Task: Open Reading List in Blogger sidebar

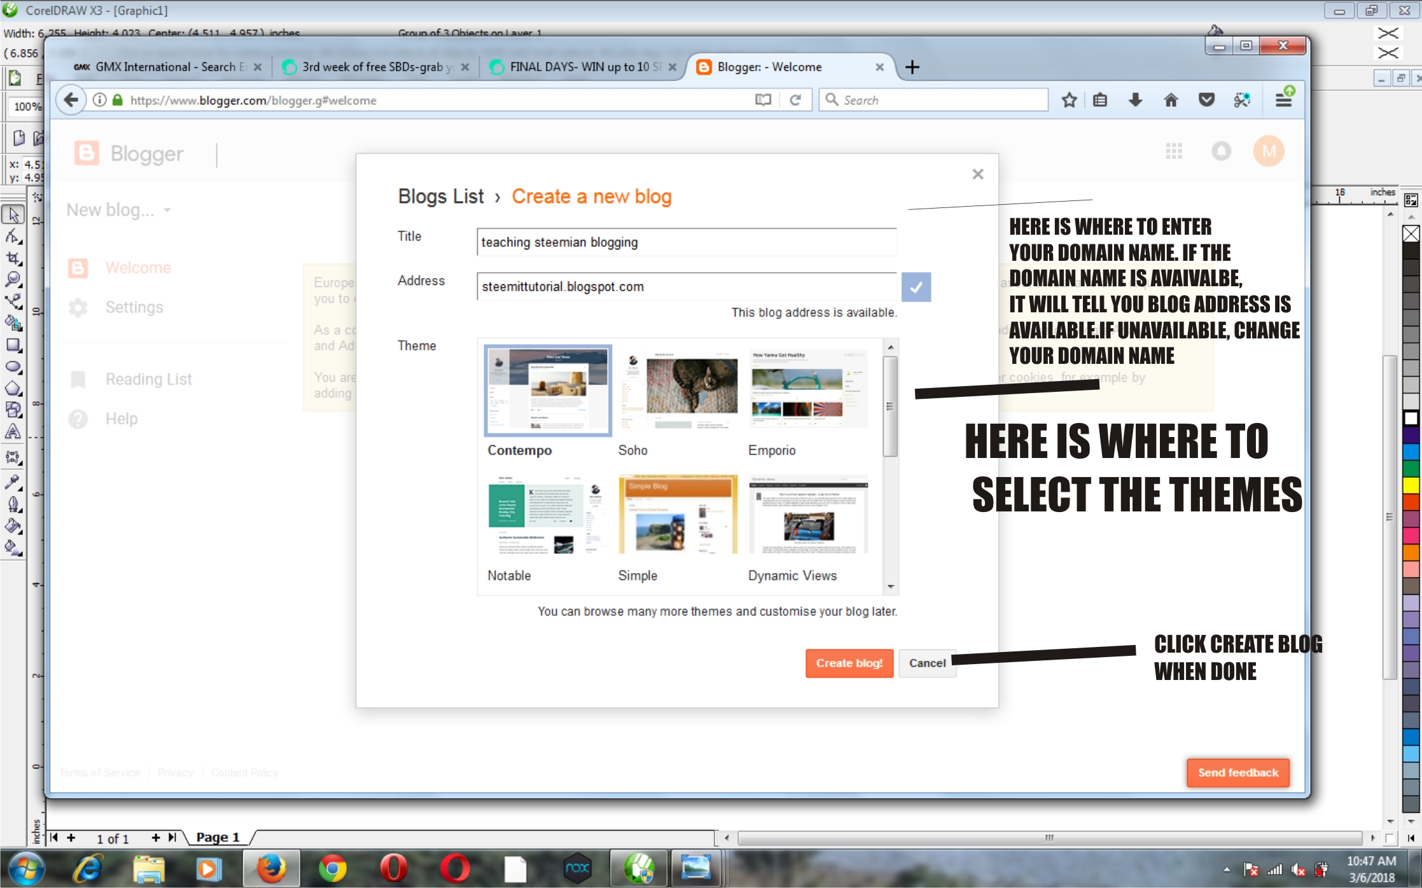Action: [x=130, y=380]
